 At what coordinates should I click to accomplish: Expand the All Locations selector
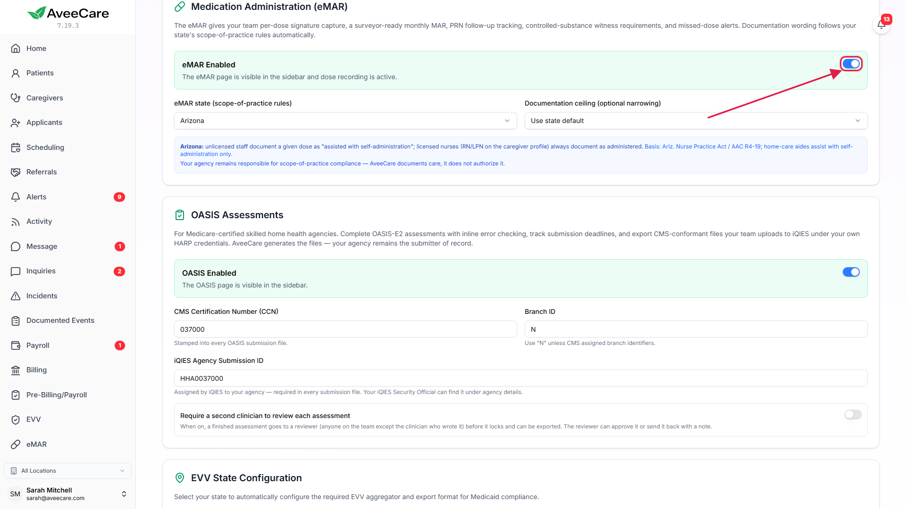click(67, 471)
